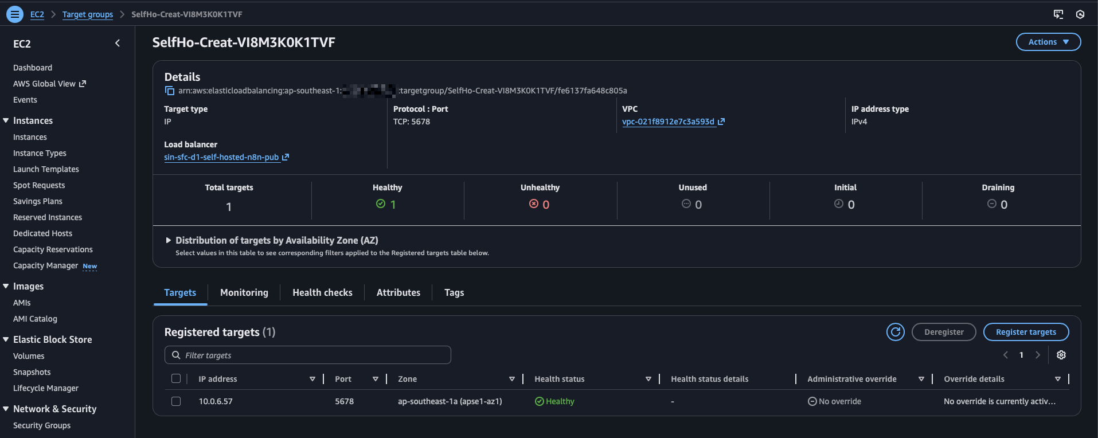Image resolution: width=1098 pixels, height=438 pixels.
Task: Collapse the Elastic Block Store sidebar section
Action: point(6,339)
